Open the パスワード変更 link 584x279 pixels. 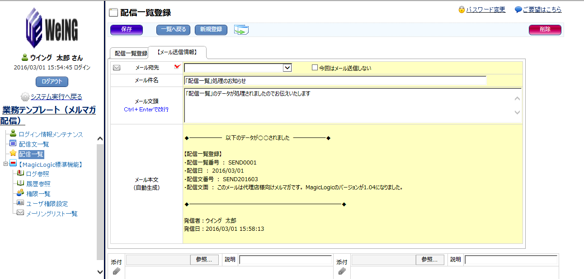[x=485, y=9]
